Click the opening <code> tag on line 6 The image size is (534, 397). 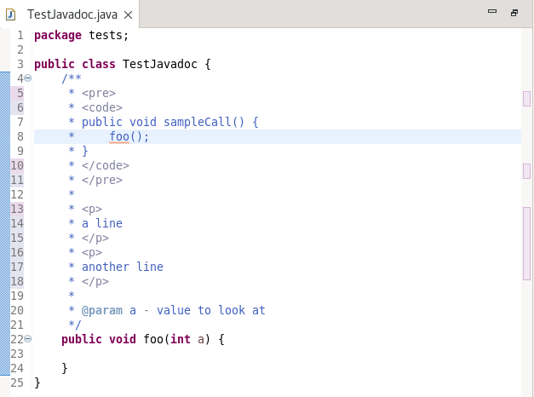[x=102, y=107]
